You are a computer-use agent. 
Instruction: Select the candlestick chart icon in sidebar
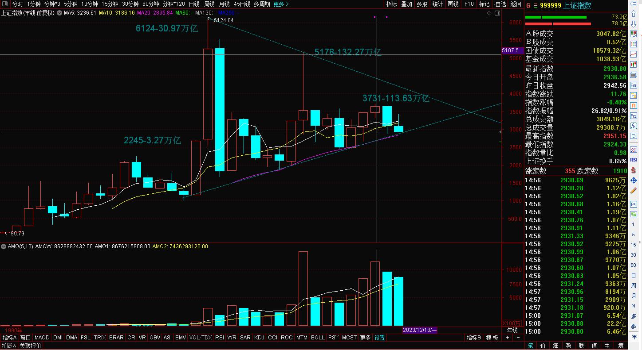tap(633, 64)
